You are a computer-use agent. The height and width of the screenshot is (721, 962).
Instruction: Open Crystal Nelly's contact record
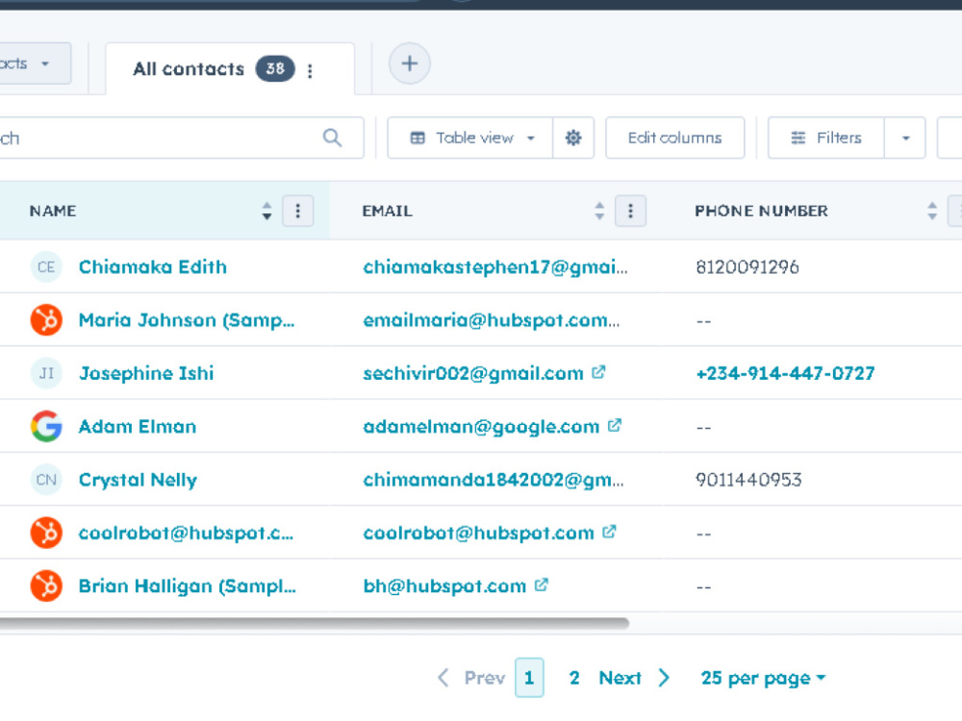[x=138, y=480]
